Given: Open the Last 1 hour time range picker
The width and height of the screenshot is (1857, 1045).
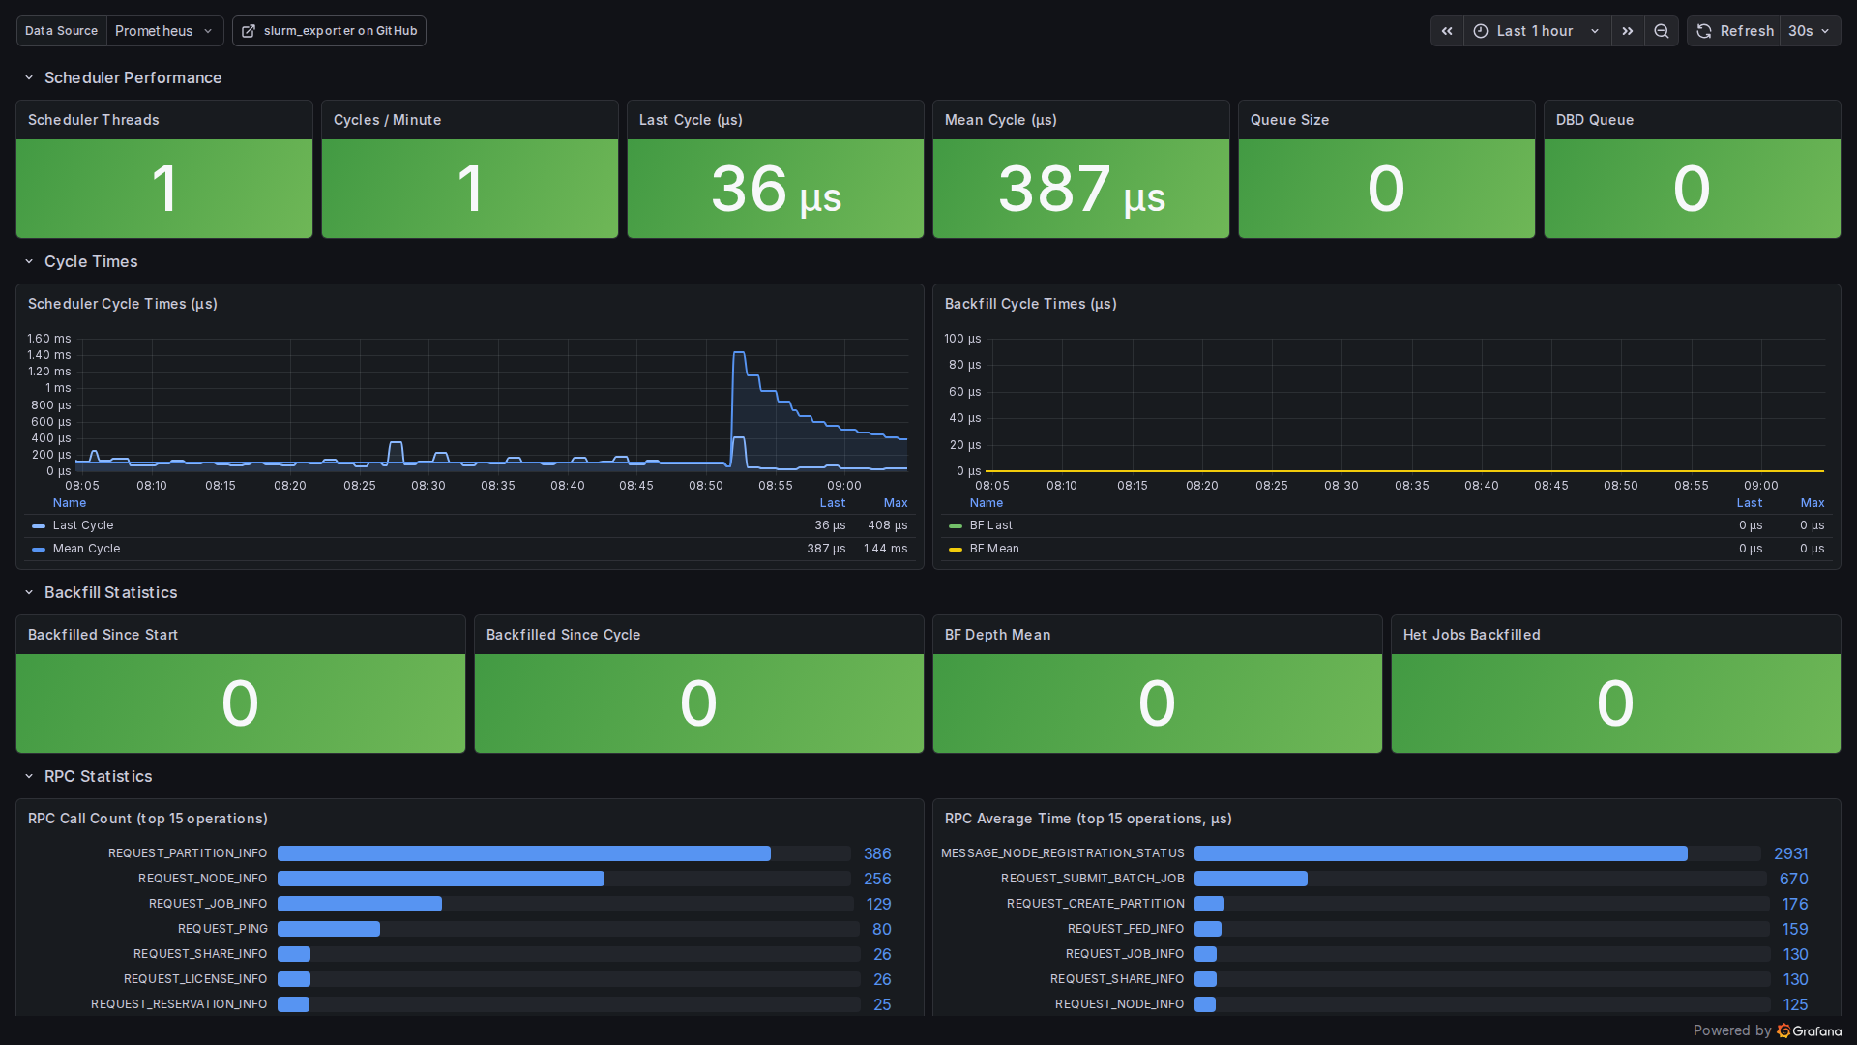Looking at the screenshot, I should tap(1537, 31).
